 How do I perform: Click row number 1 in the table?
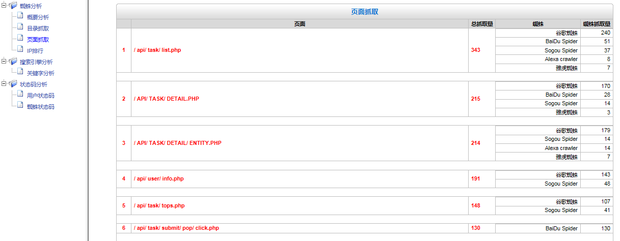pyautogui.click(x=123, y=50)
